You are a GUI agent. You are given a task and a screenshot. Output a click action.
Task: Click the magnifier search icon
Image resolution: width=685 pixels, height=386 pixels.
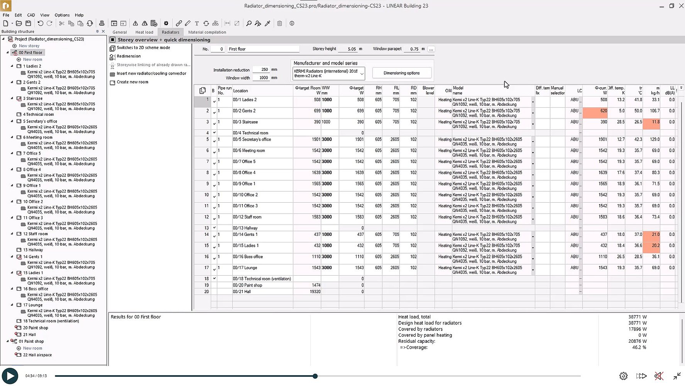coord(249,24)
